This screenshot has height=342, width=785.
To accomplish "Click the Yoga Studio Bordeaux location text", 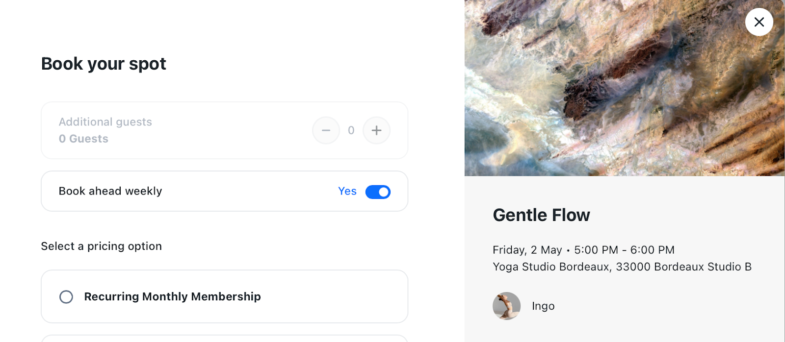I will pos(622,267).
